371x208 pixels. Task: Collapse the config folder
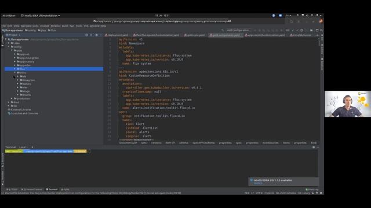(9, 47)
